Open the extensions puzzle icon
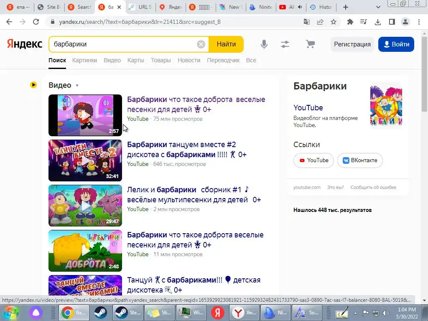 350,22
